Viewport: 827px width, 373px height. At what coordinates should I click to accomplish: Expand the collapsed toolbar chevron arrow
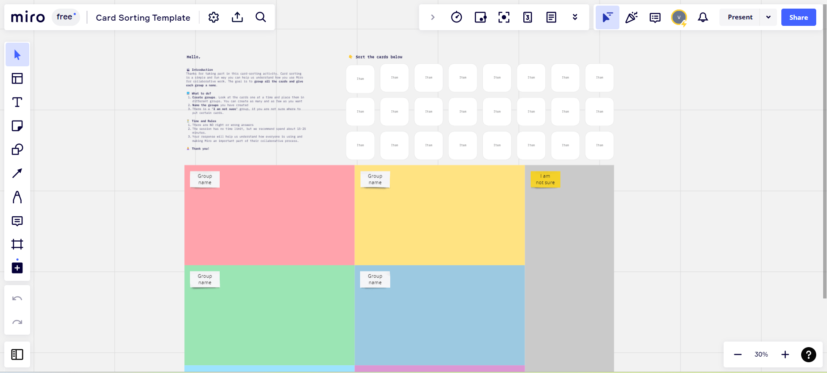click(x=433, y=17)
